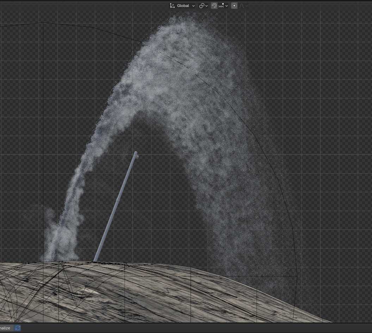Open the Global orientation dropdown

[193, 6]
